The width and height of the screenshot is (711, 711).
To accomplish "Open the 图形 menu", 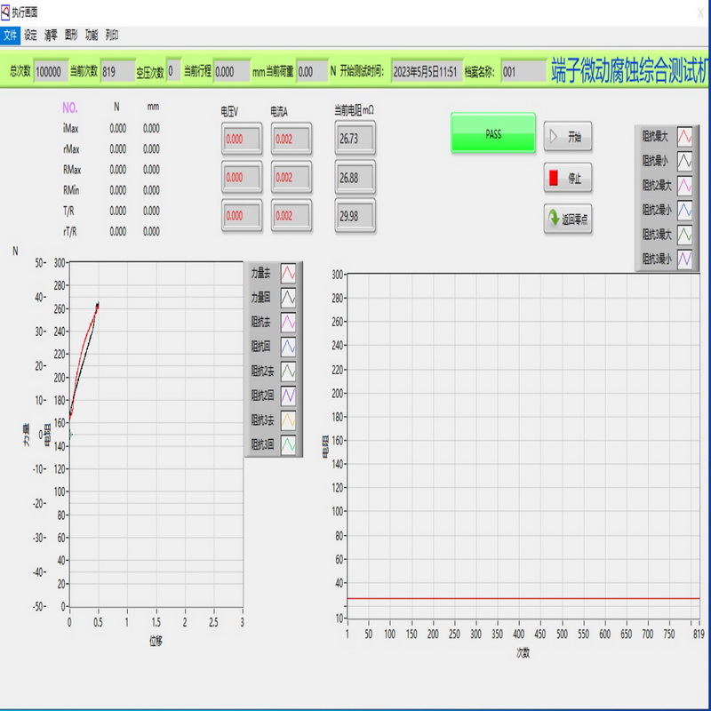I will pyautogui.click(x=72, y=36).
